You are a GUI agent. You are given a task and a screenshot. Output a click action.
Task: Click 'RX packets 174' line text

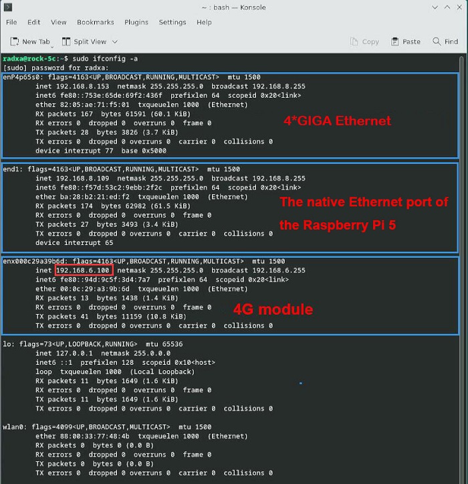[x=64, y=206]
